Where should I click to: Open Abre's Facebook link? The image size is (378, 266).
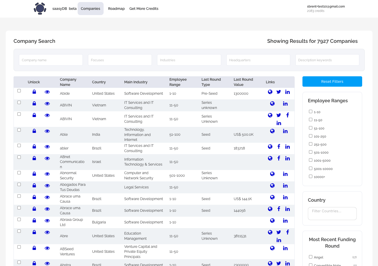coord(287,232)
